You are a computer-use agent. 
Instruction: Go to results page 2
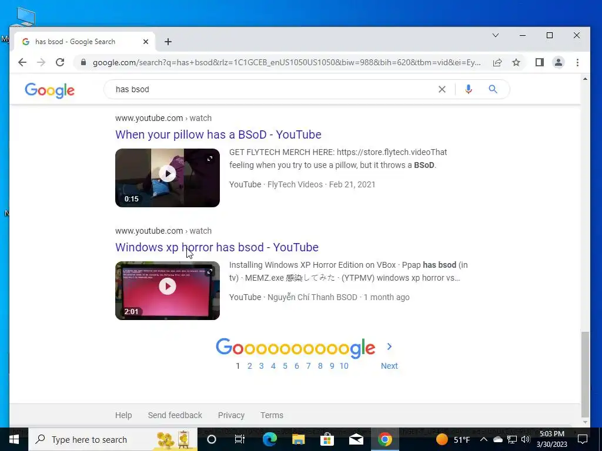(x=249, y=366)
